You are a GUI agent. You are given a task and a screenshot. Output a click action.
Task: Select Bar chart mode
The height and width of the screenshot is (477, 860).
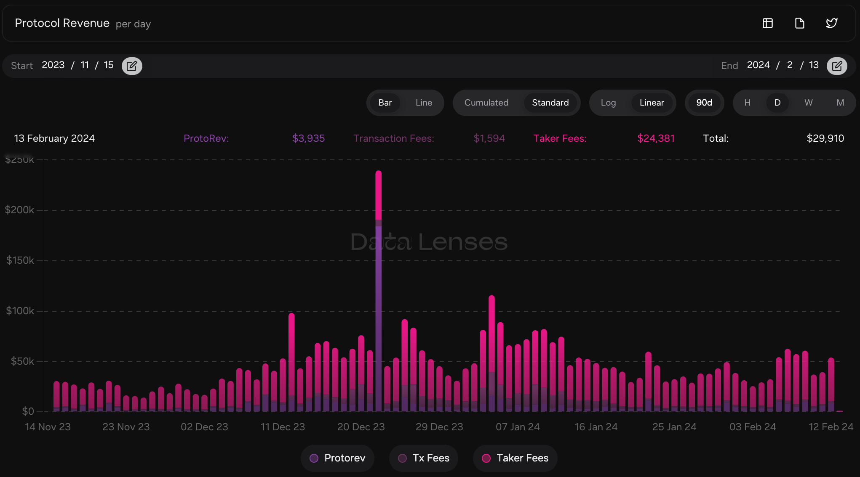385,103
